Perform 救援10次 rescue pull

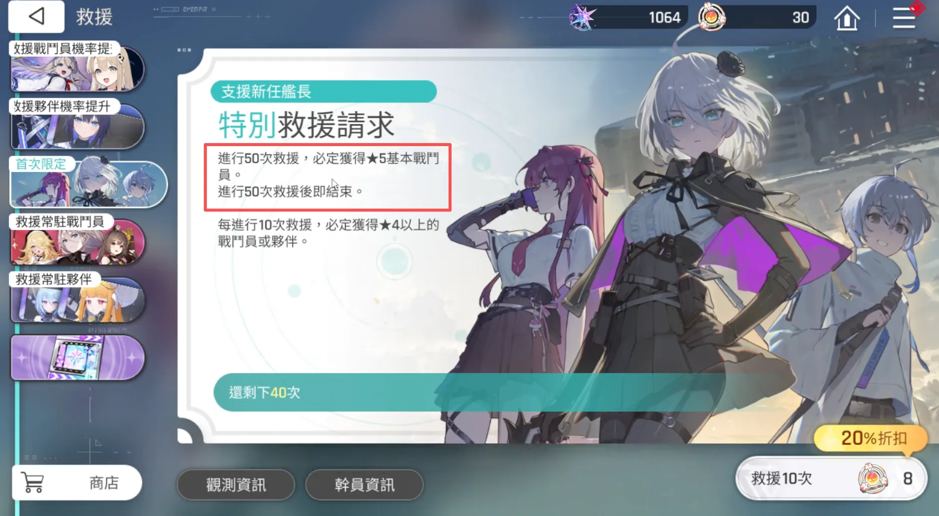pos(831,479)
